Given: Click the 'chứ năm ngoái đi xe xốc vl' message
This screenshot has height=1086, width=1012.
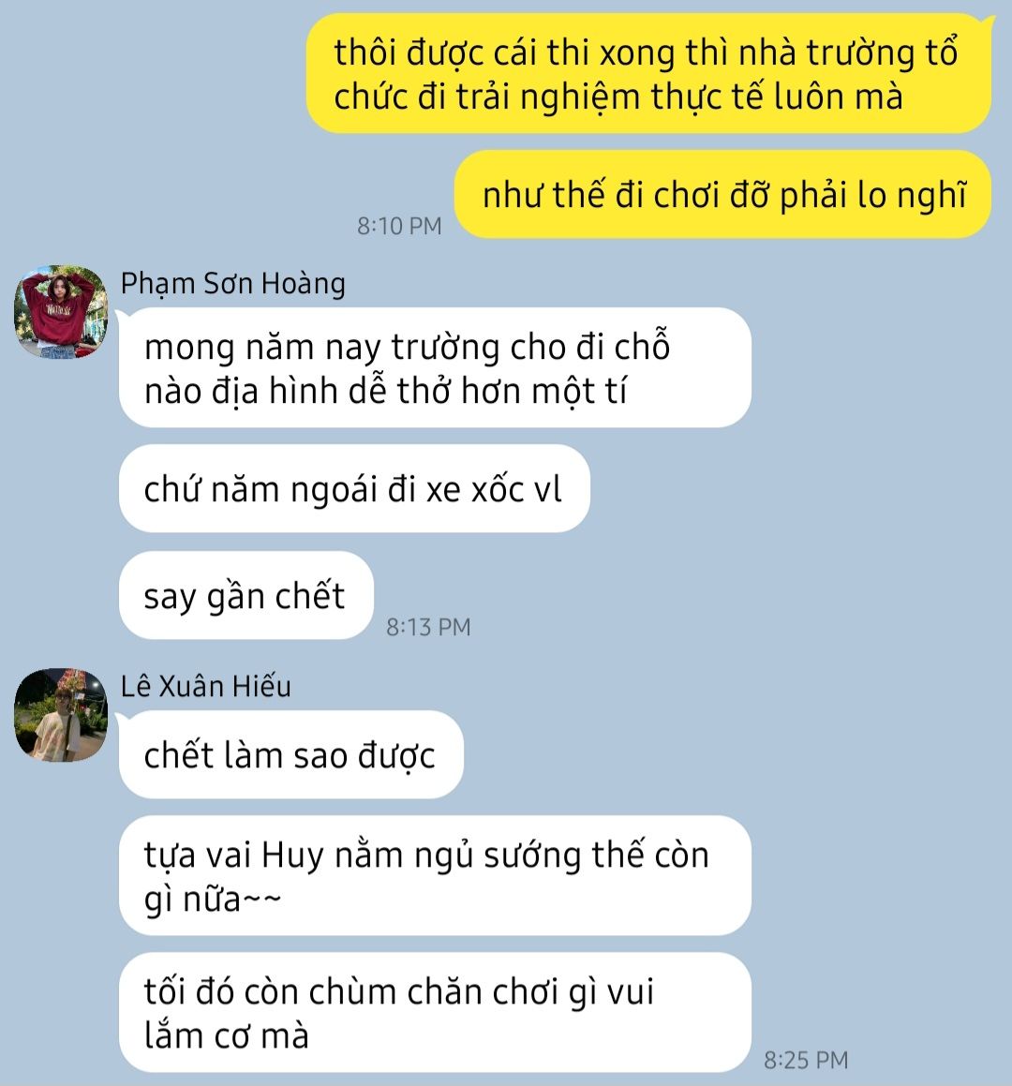Looking at the screenshot, I should tap(354, 489).
